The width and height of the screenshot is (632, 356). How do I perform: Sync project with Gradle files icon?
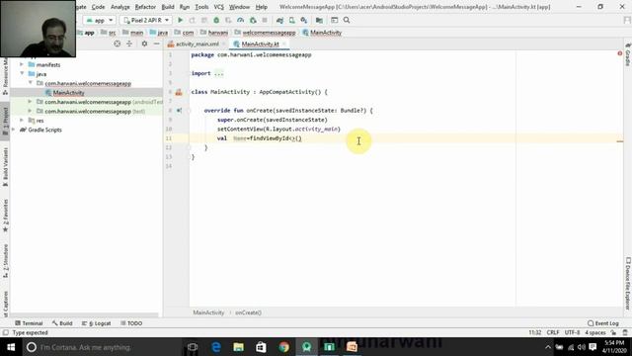pyautogui.click(x=279, y=20)
